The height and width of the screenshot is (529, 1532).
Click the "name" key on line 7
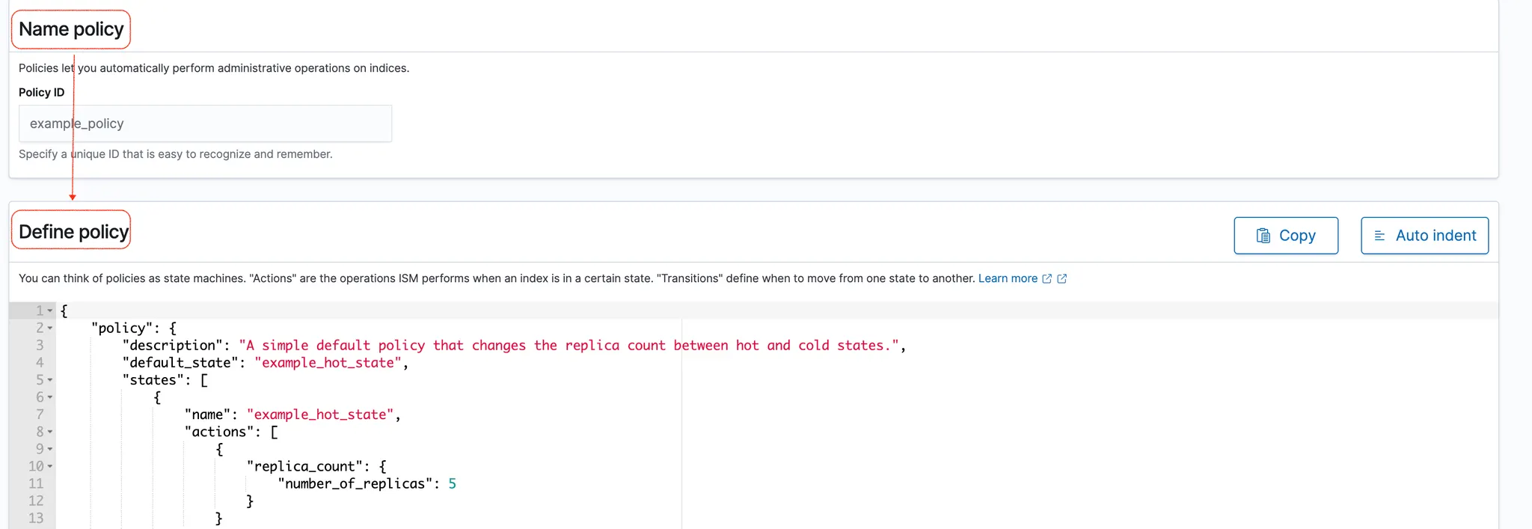pyautogui.click(x=207, y=415)
